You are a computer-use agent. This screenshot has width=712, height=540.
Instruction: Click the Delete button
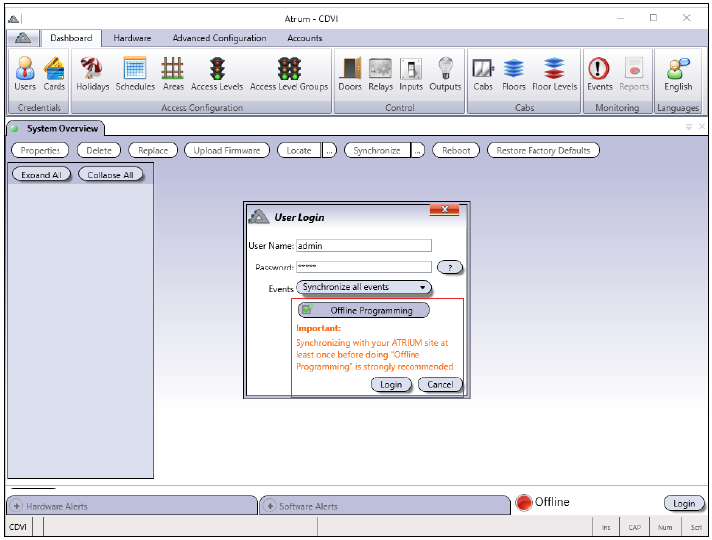tap(99, 151)
